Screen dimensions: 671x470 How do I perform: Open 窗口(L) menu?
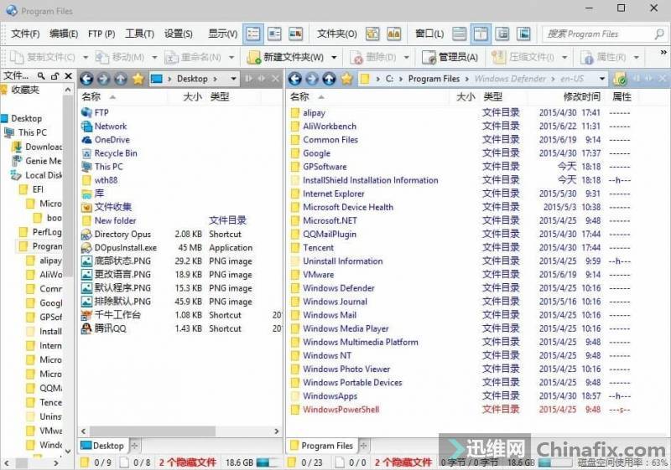point(429,34)
